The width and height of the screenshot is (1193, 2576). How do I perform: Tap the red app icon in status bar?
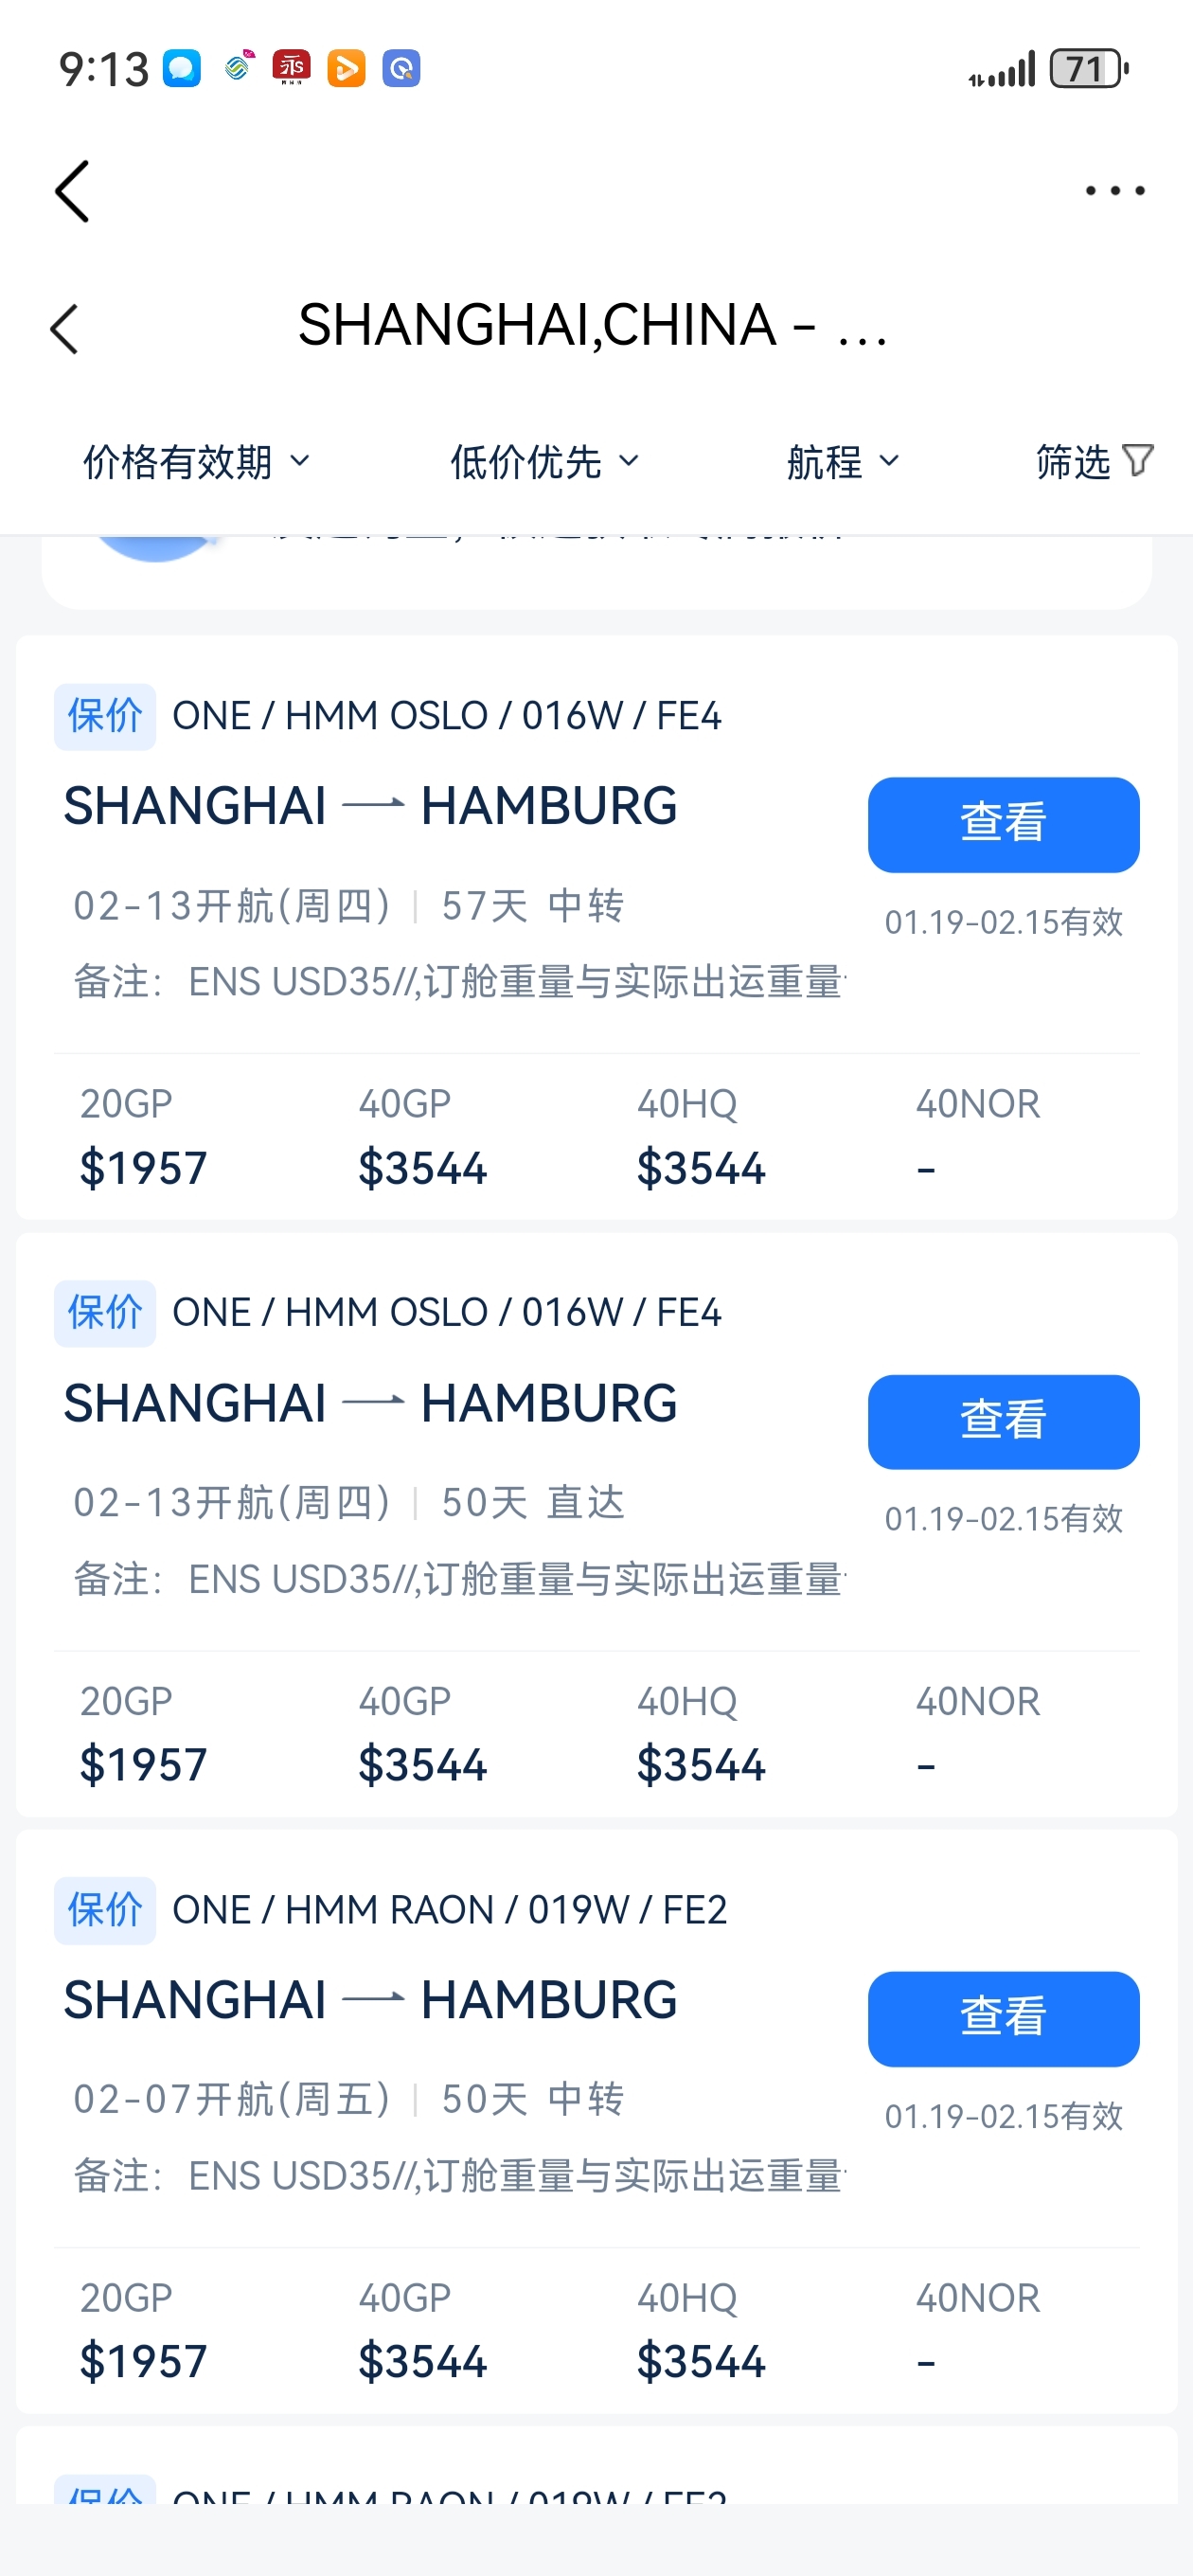point(291,68)
